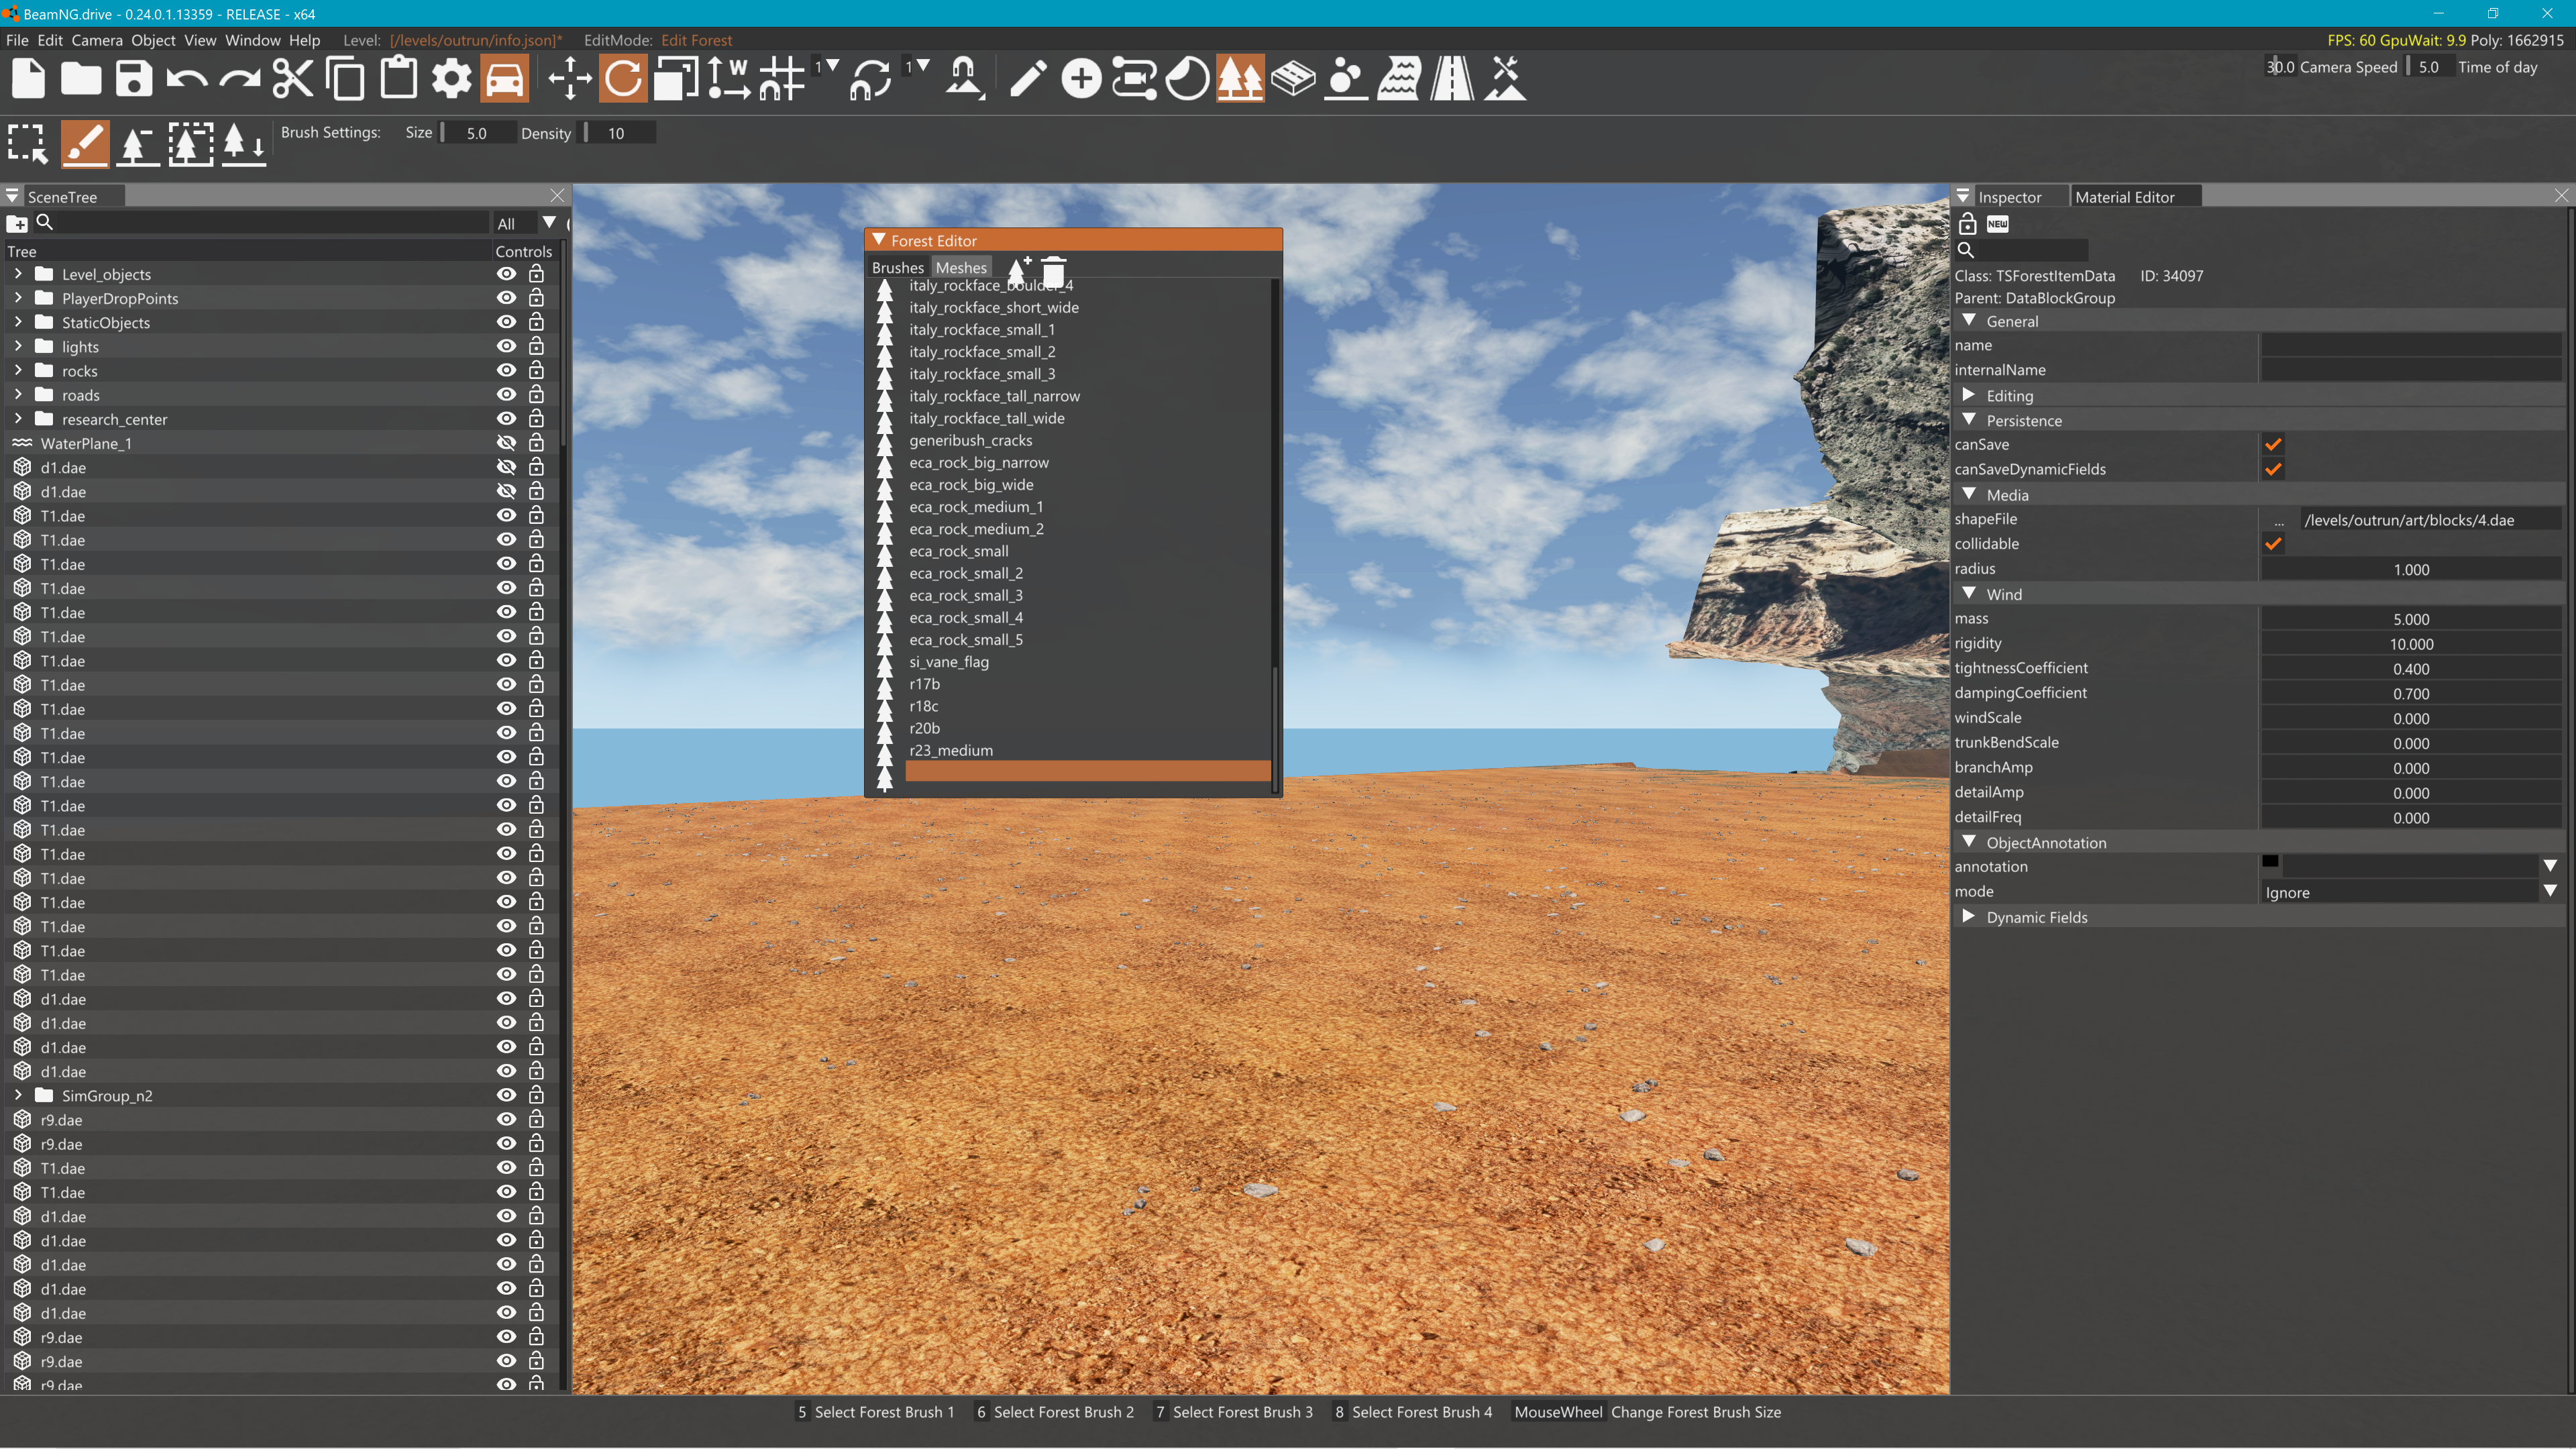Select the Forest Editor tree icon in toolbar
The width and height of the screenshot is (2576, 1449).
pos(1239,78)
